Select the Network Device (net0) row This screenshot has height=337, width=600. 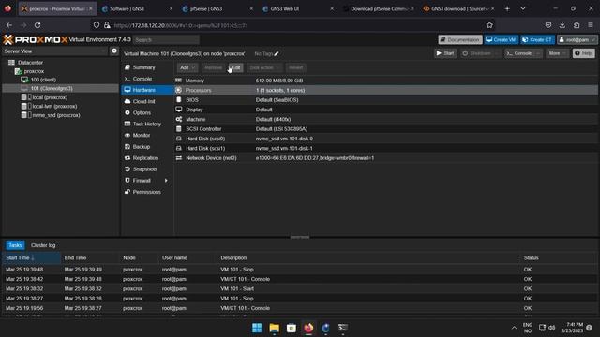click(386, 158)
